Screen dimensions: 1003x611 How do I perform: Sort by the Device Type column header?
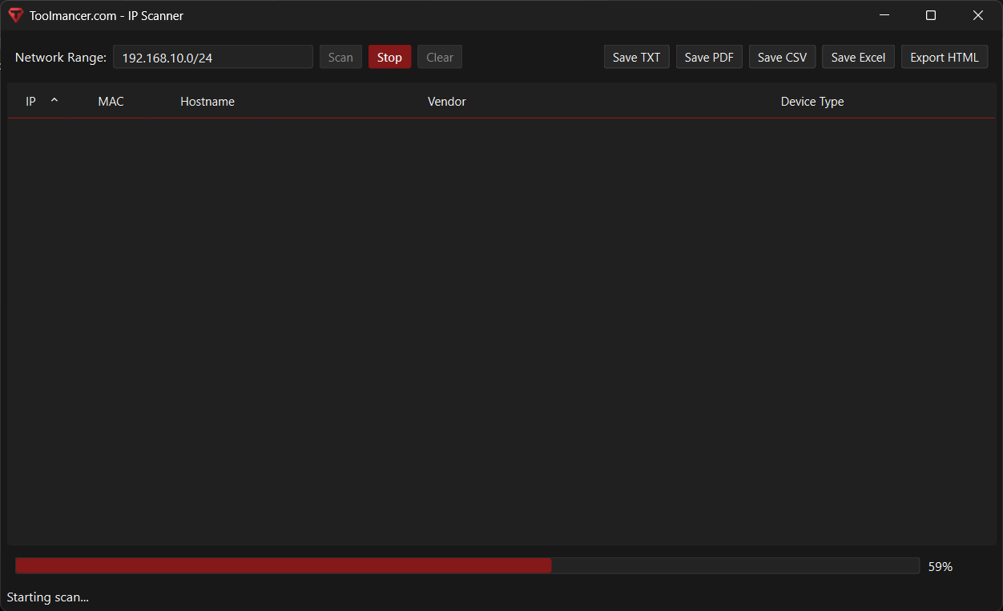coord(812,102)
